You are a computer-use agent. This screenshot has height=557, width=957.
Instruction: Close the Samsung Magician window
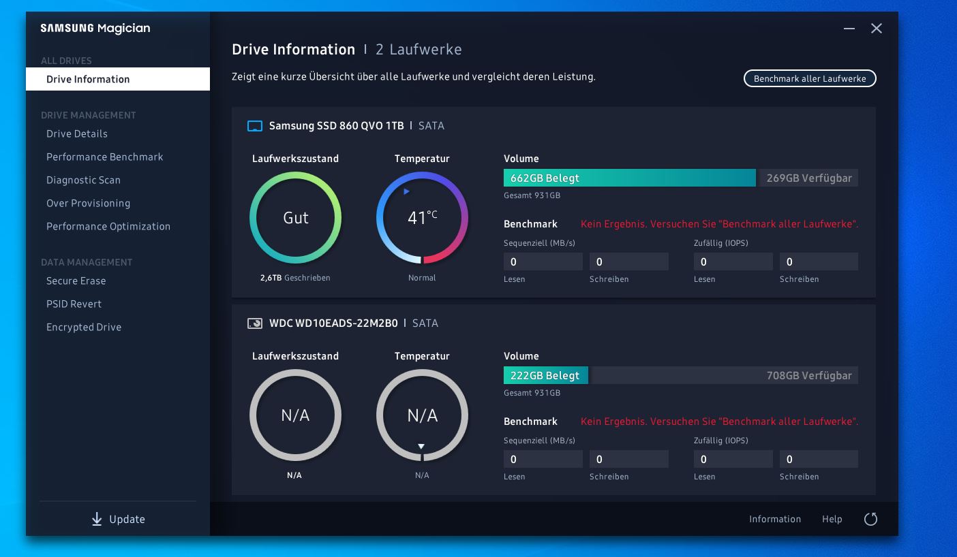pos(877,29)
